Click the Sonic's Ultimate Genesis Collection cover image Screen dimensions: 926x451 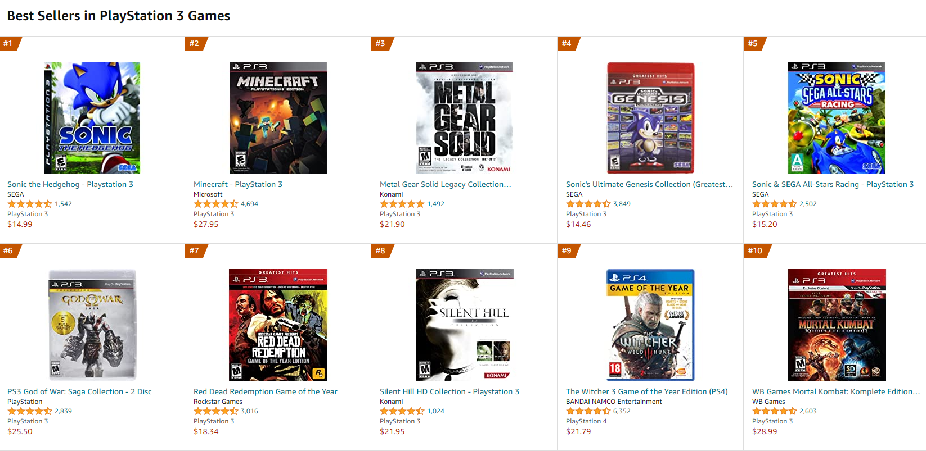650,117
